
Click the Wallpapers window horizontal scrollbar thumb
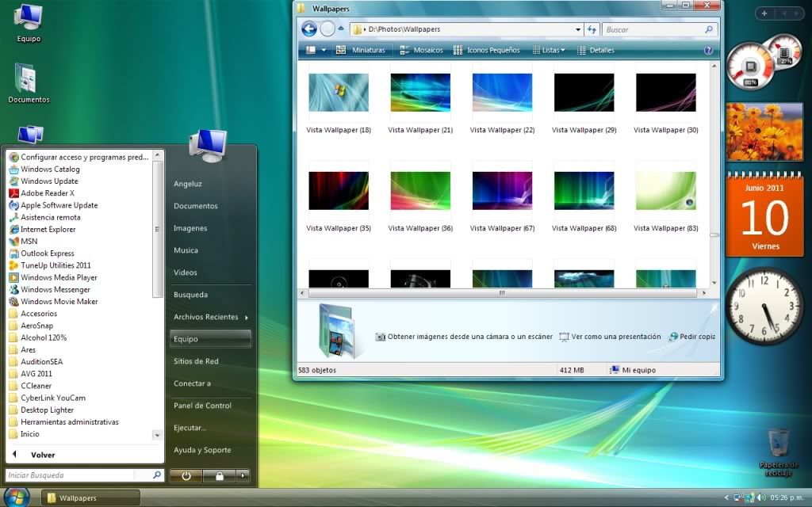pos(502,293)
